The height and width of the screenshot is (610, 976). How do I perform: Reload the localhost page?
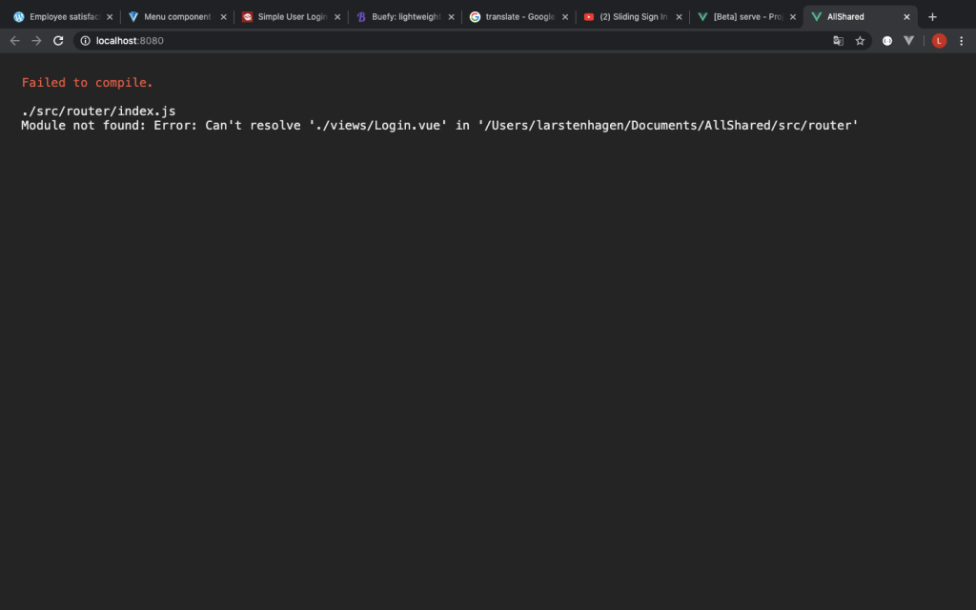tap(58, 41)
